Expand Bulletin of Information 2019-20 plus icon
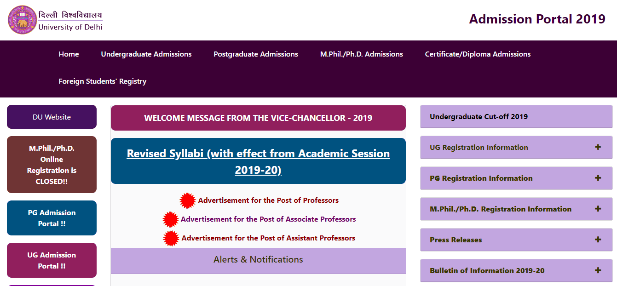 [x=598, y=270]
